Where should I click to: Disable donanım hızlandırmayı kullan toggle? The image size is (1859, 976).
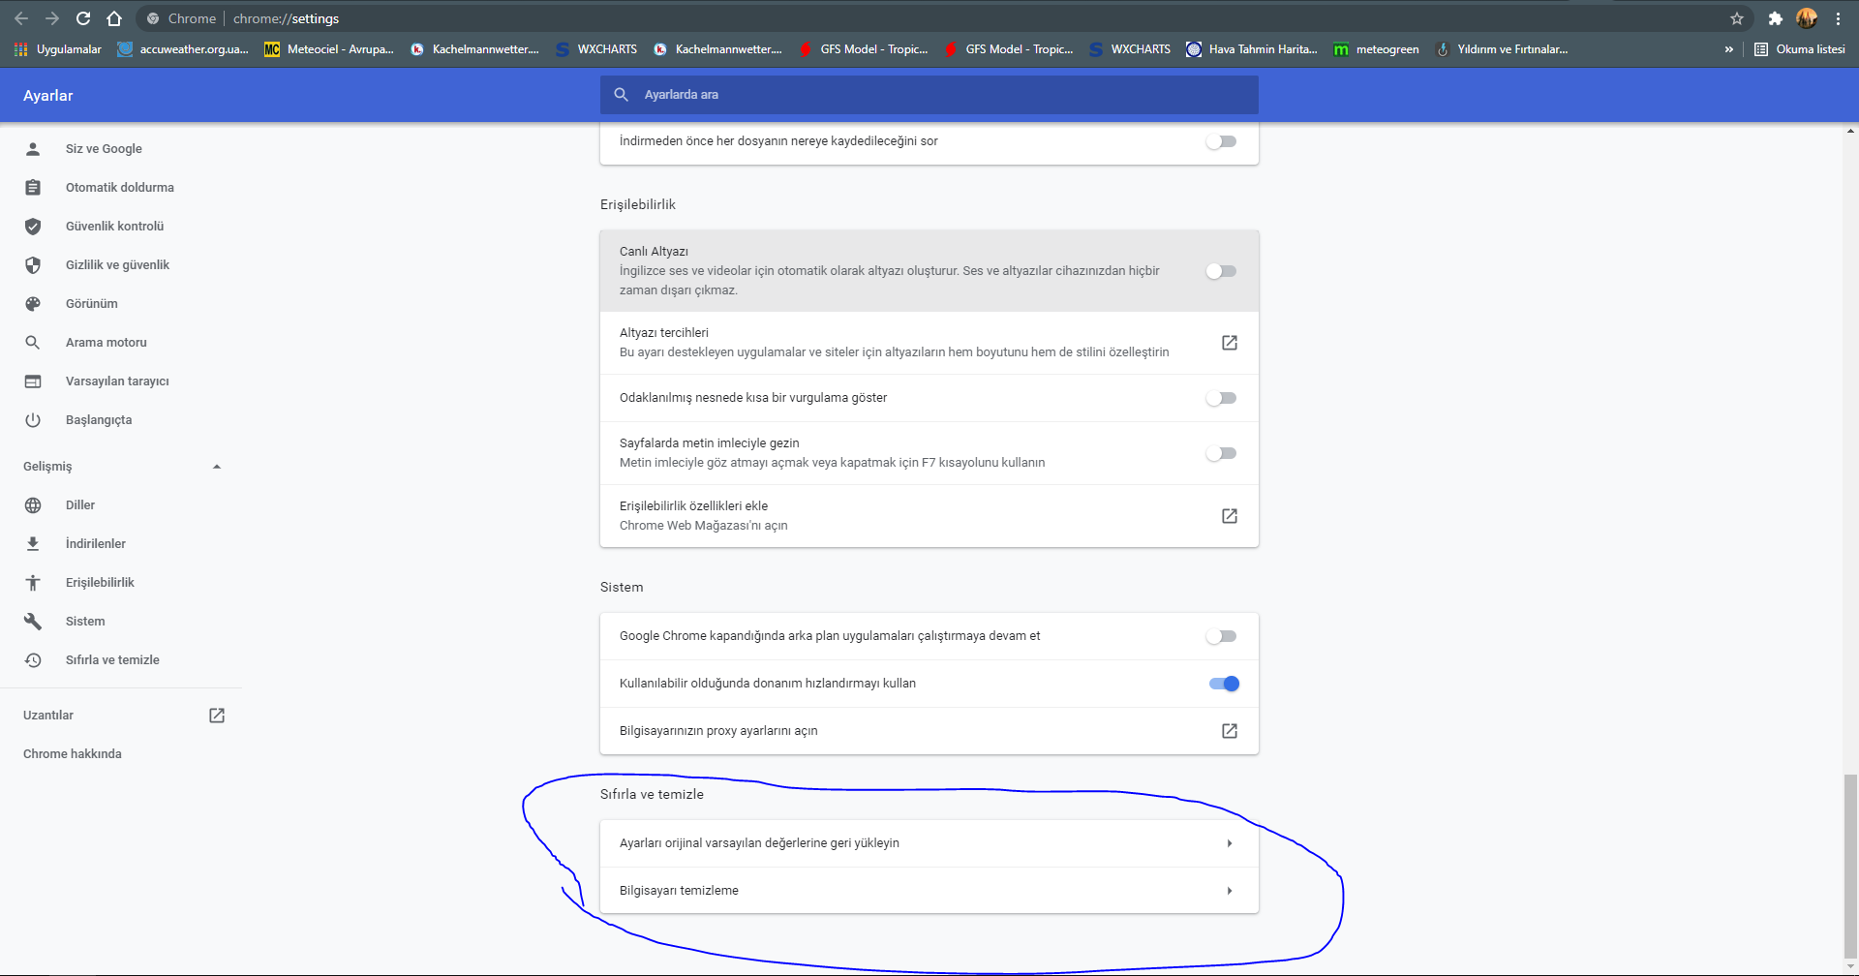pos(1224,684)
